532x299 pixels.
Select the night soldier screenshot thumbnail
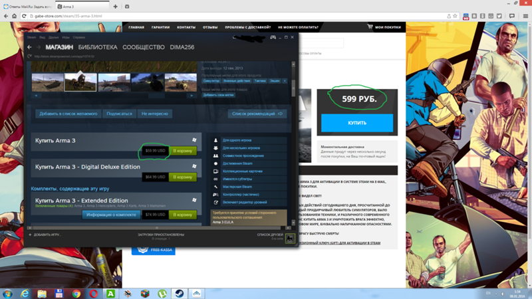click(147, 82)
